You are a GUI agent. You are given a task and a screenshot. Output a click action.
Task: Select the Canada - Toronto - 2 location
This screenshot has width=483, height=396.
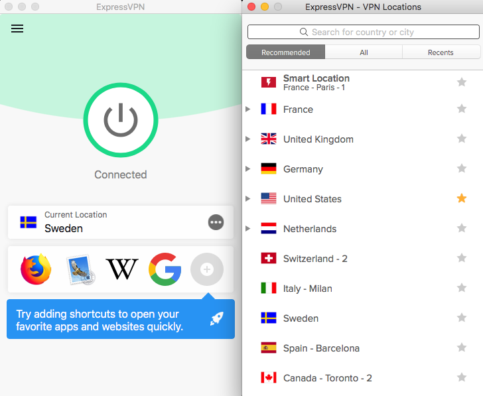362,378
